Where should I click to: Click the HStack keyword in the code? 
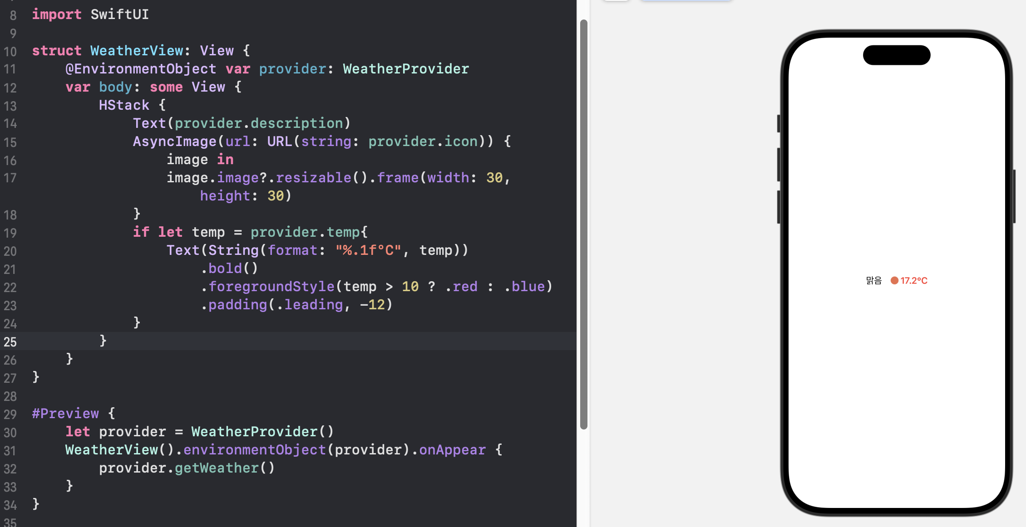(124, 105)
